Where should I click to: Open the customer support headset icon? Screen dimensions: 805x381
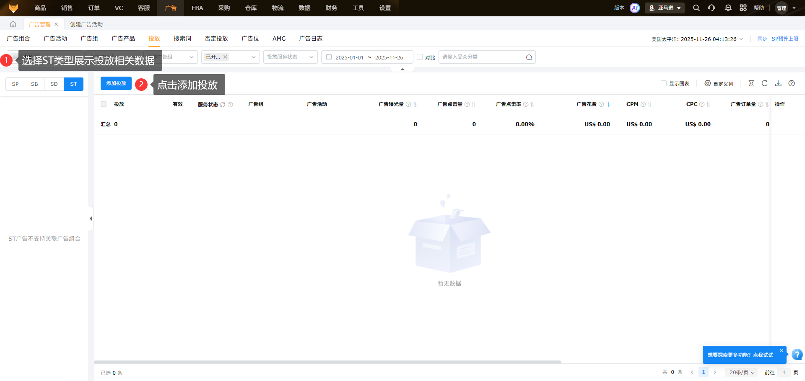(712, 8)
